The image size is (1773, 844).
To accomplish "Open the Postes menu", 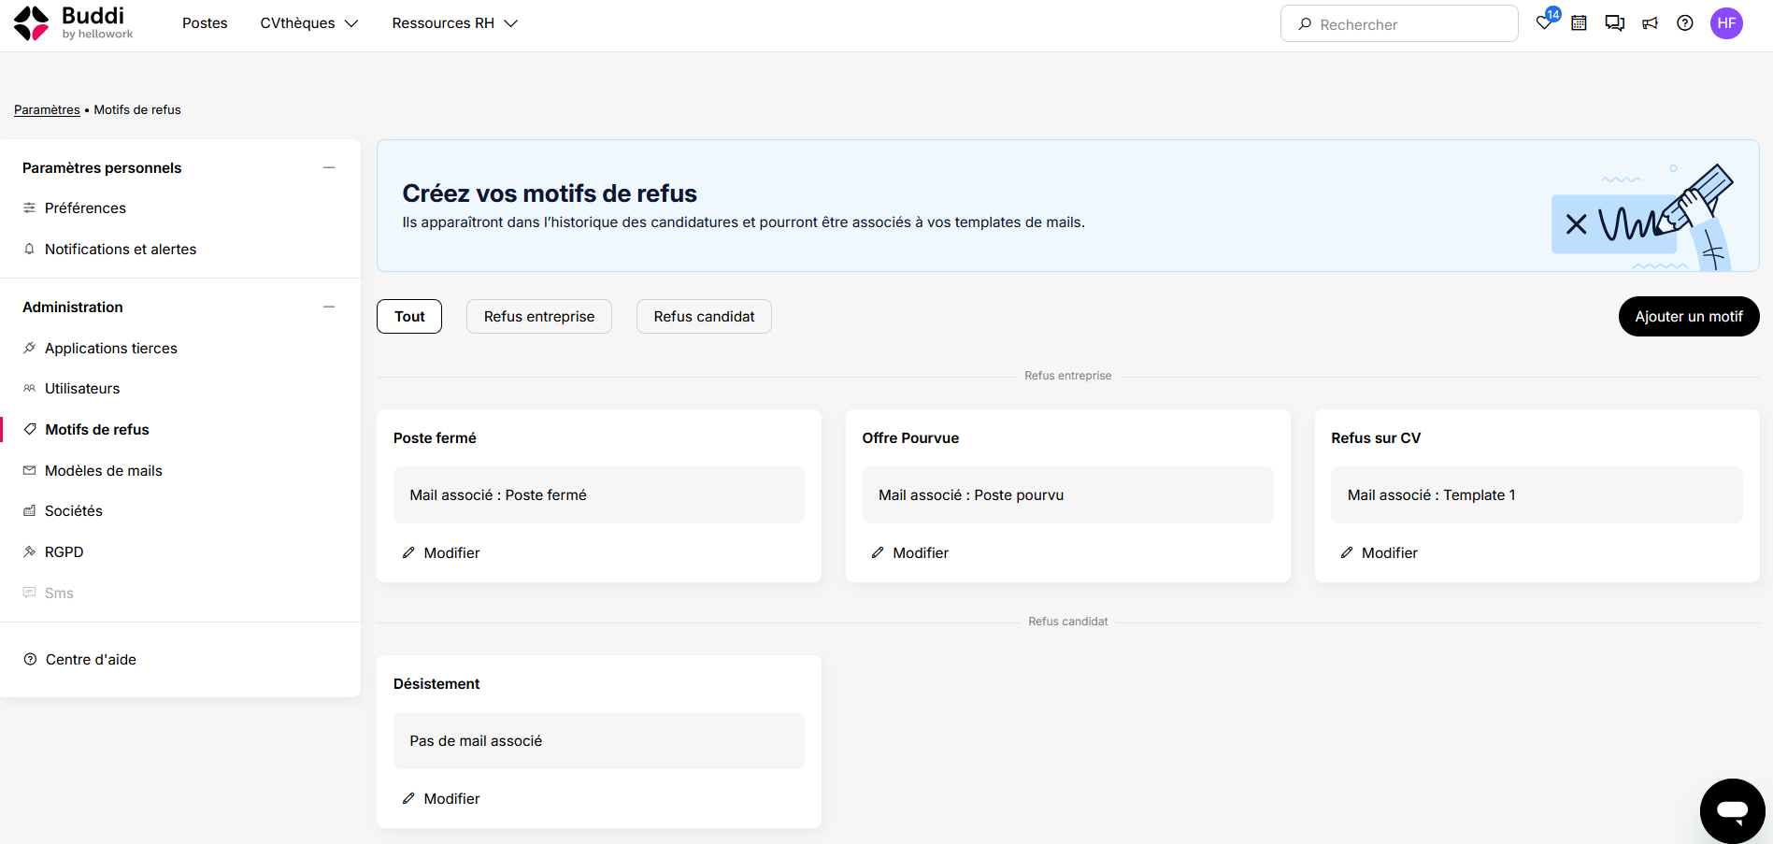I will [205, 23].
